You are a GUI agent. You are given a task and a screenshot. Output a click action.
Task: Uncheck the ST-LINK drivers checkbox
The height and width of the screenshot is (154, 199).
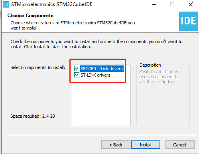[x=77, y=75]
